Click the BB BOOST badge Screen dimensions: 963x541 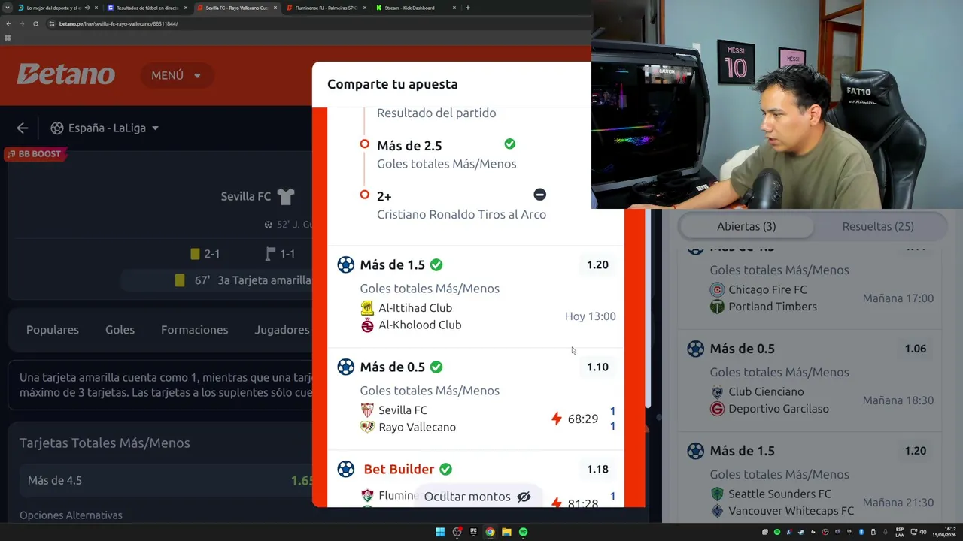point(36,154)
